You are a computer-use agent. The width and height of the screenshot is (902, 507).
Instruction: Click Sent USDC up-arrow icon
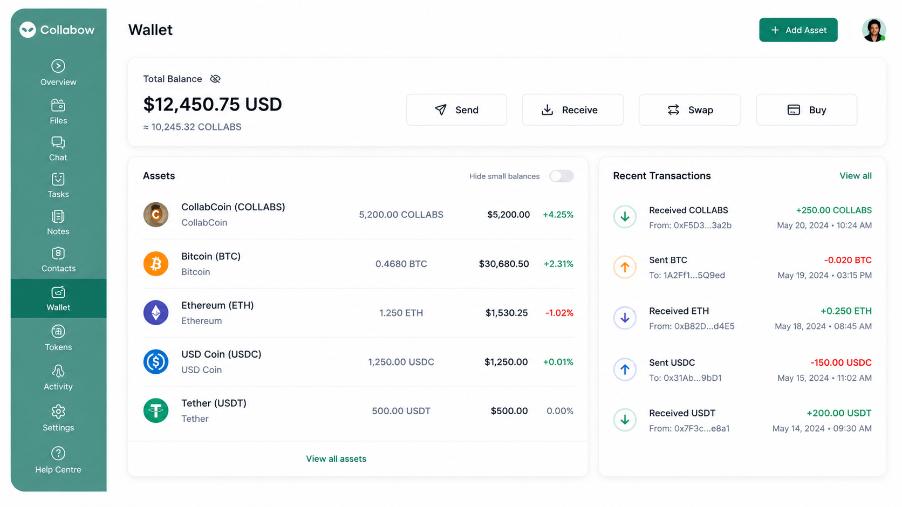[x=625, y=369]
